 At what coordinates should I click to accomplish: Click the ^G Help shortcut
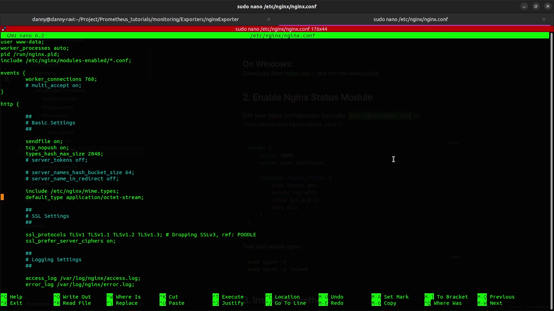coord(11,297)
